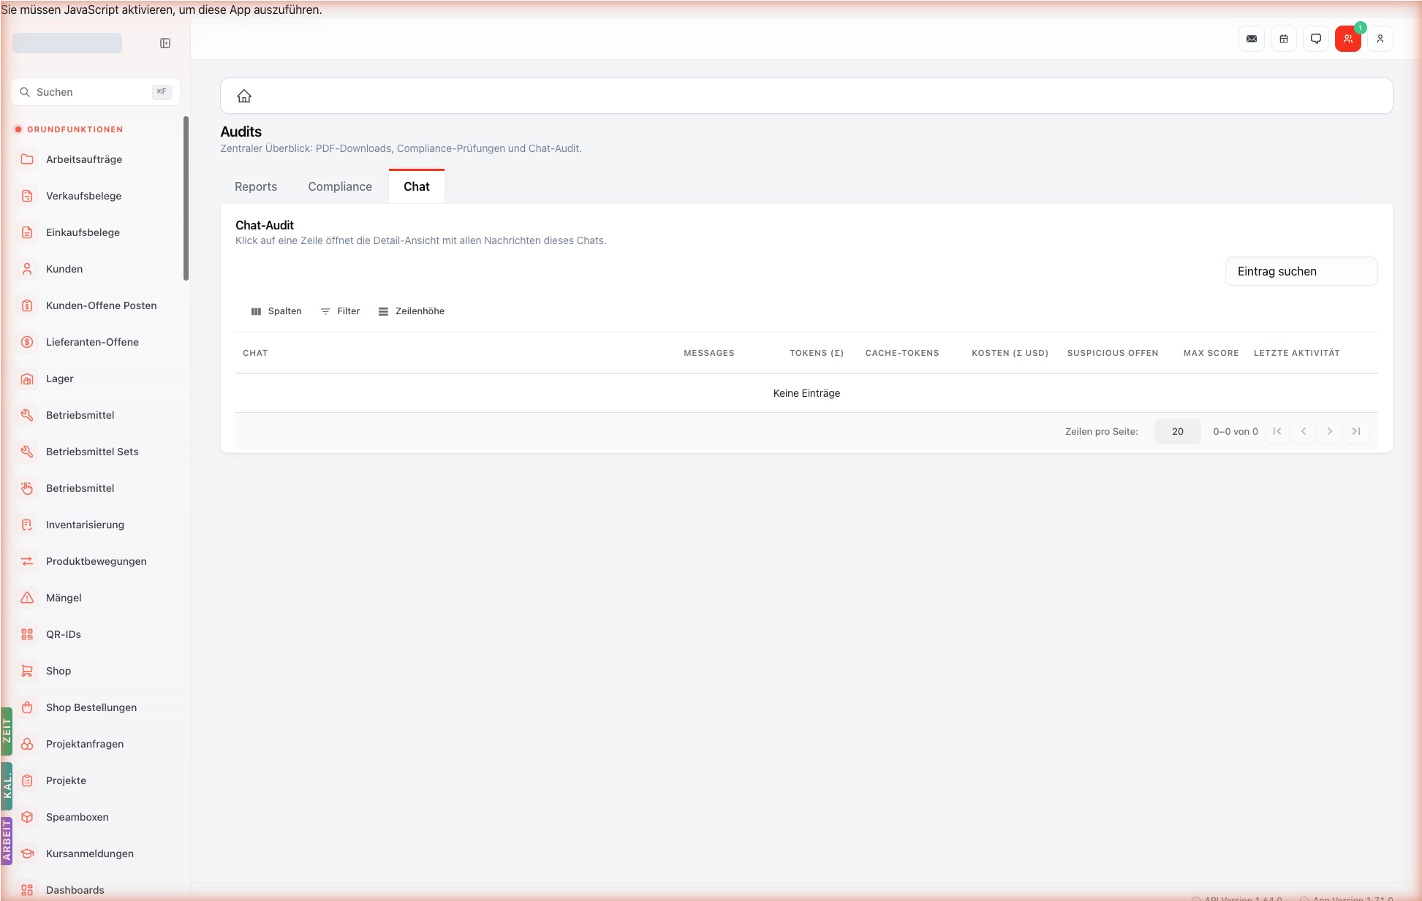Go to next page of table
Screen dimensions: 1422x901
pos(1330,431)
